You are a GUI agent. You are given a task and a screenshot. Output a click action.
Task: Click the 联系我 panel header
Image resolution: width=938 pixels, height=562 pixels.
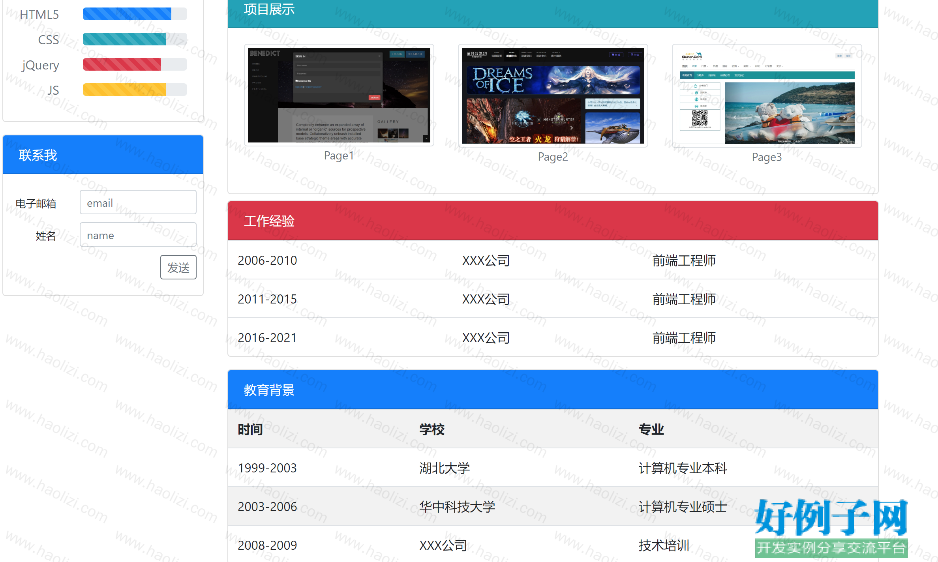click(103, 155)
